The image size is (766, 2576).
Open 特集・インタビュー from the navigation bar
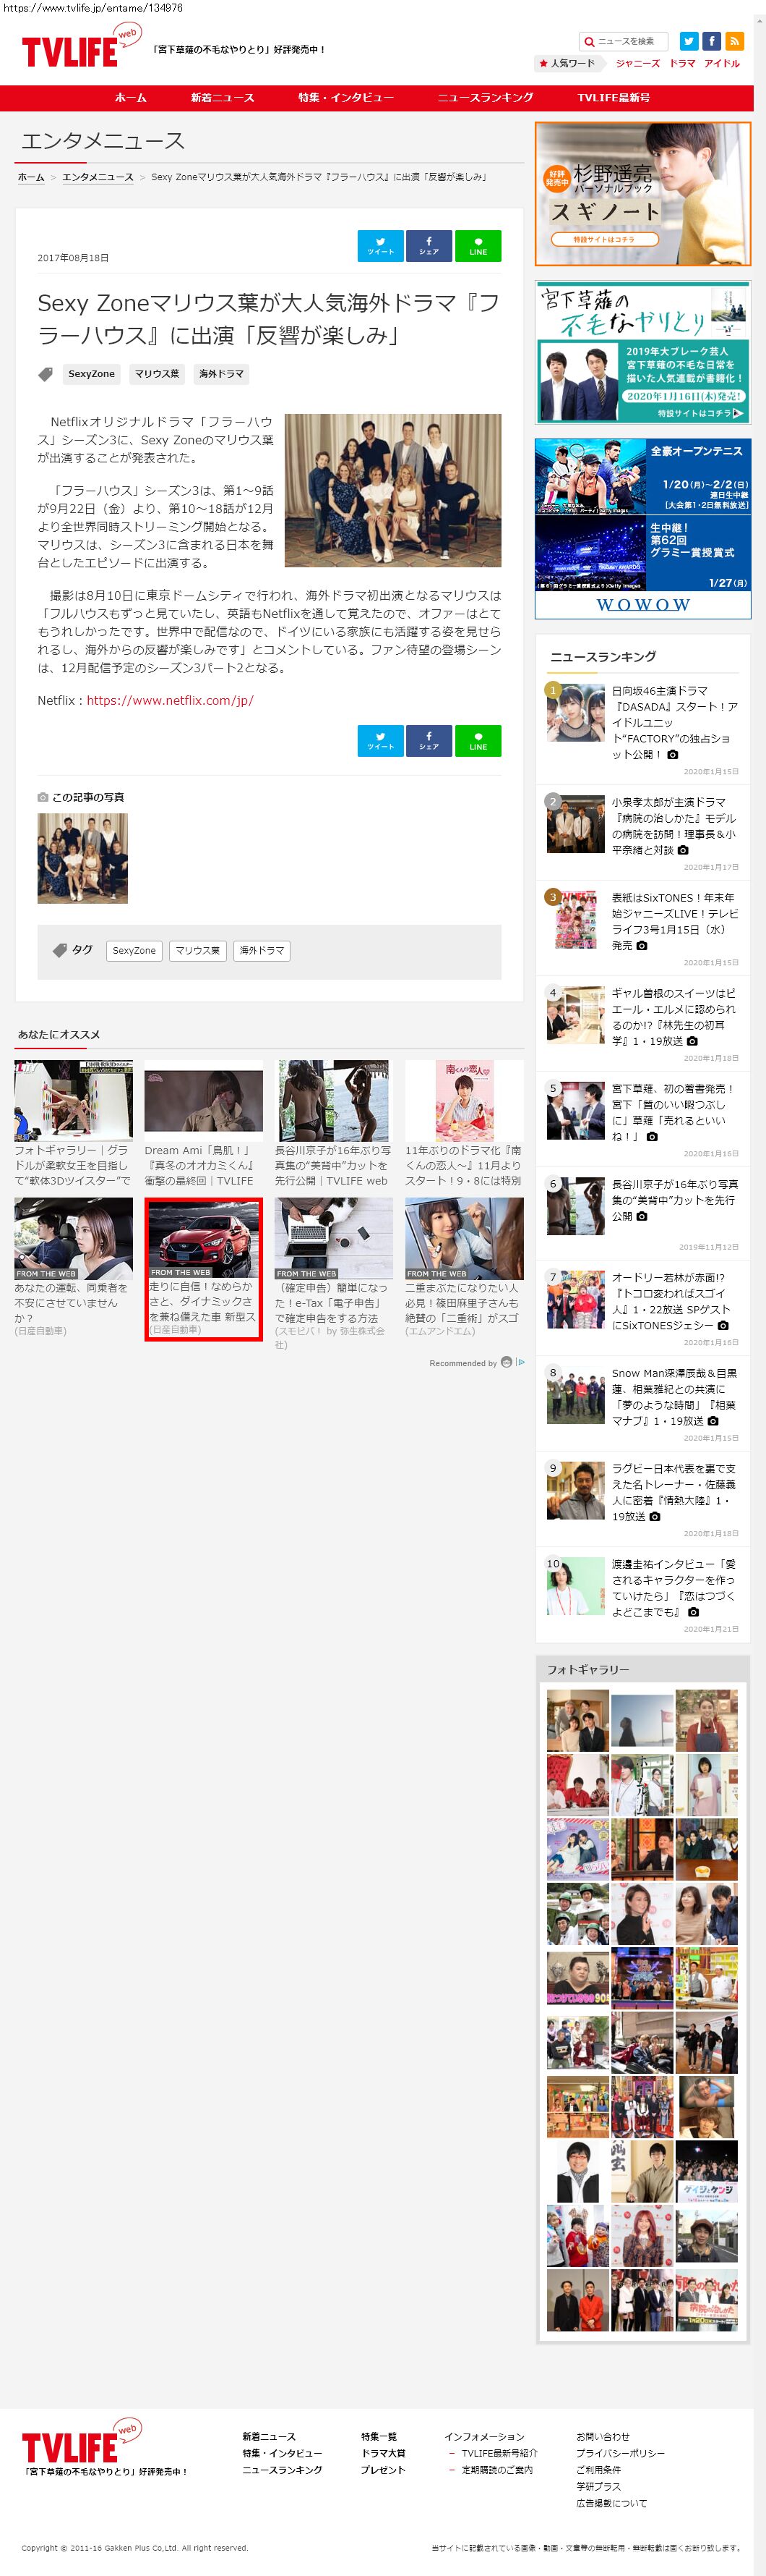pyautogui.click(x=345, y=98)
